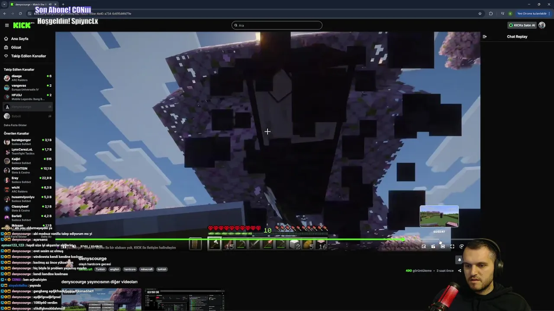Reload the page
The image size is (554, 311).
[x=20, y=13]
